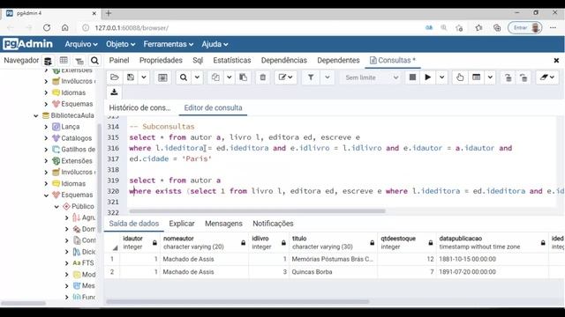Open file icon in query toolbar
This screenshot has height=317, width=565.
pos(115,77)
